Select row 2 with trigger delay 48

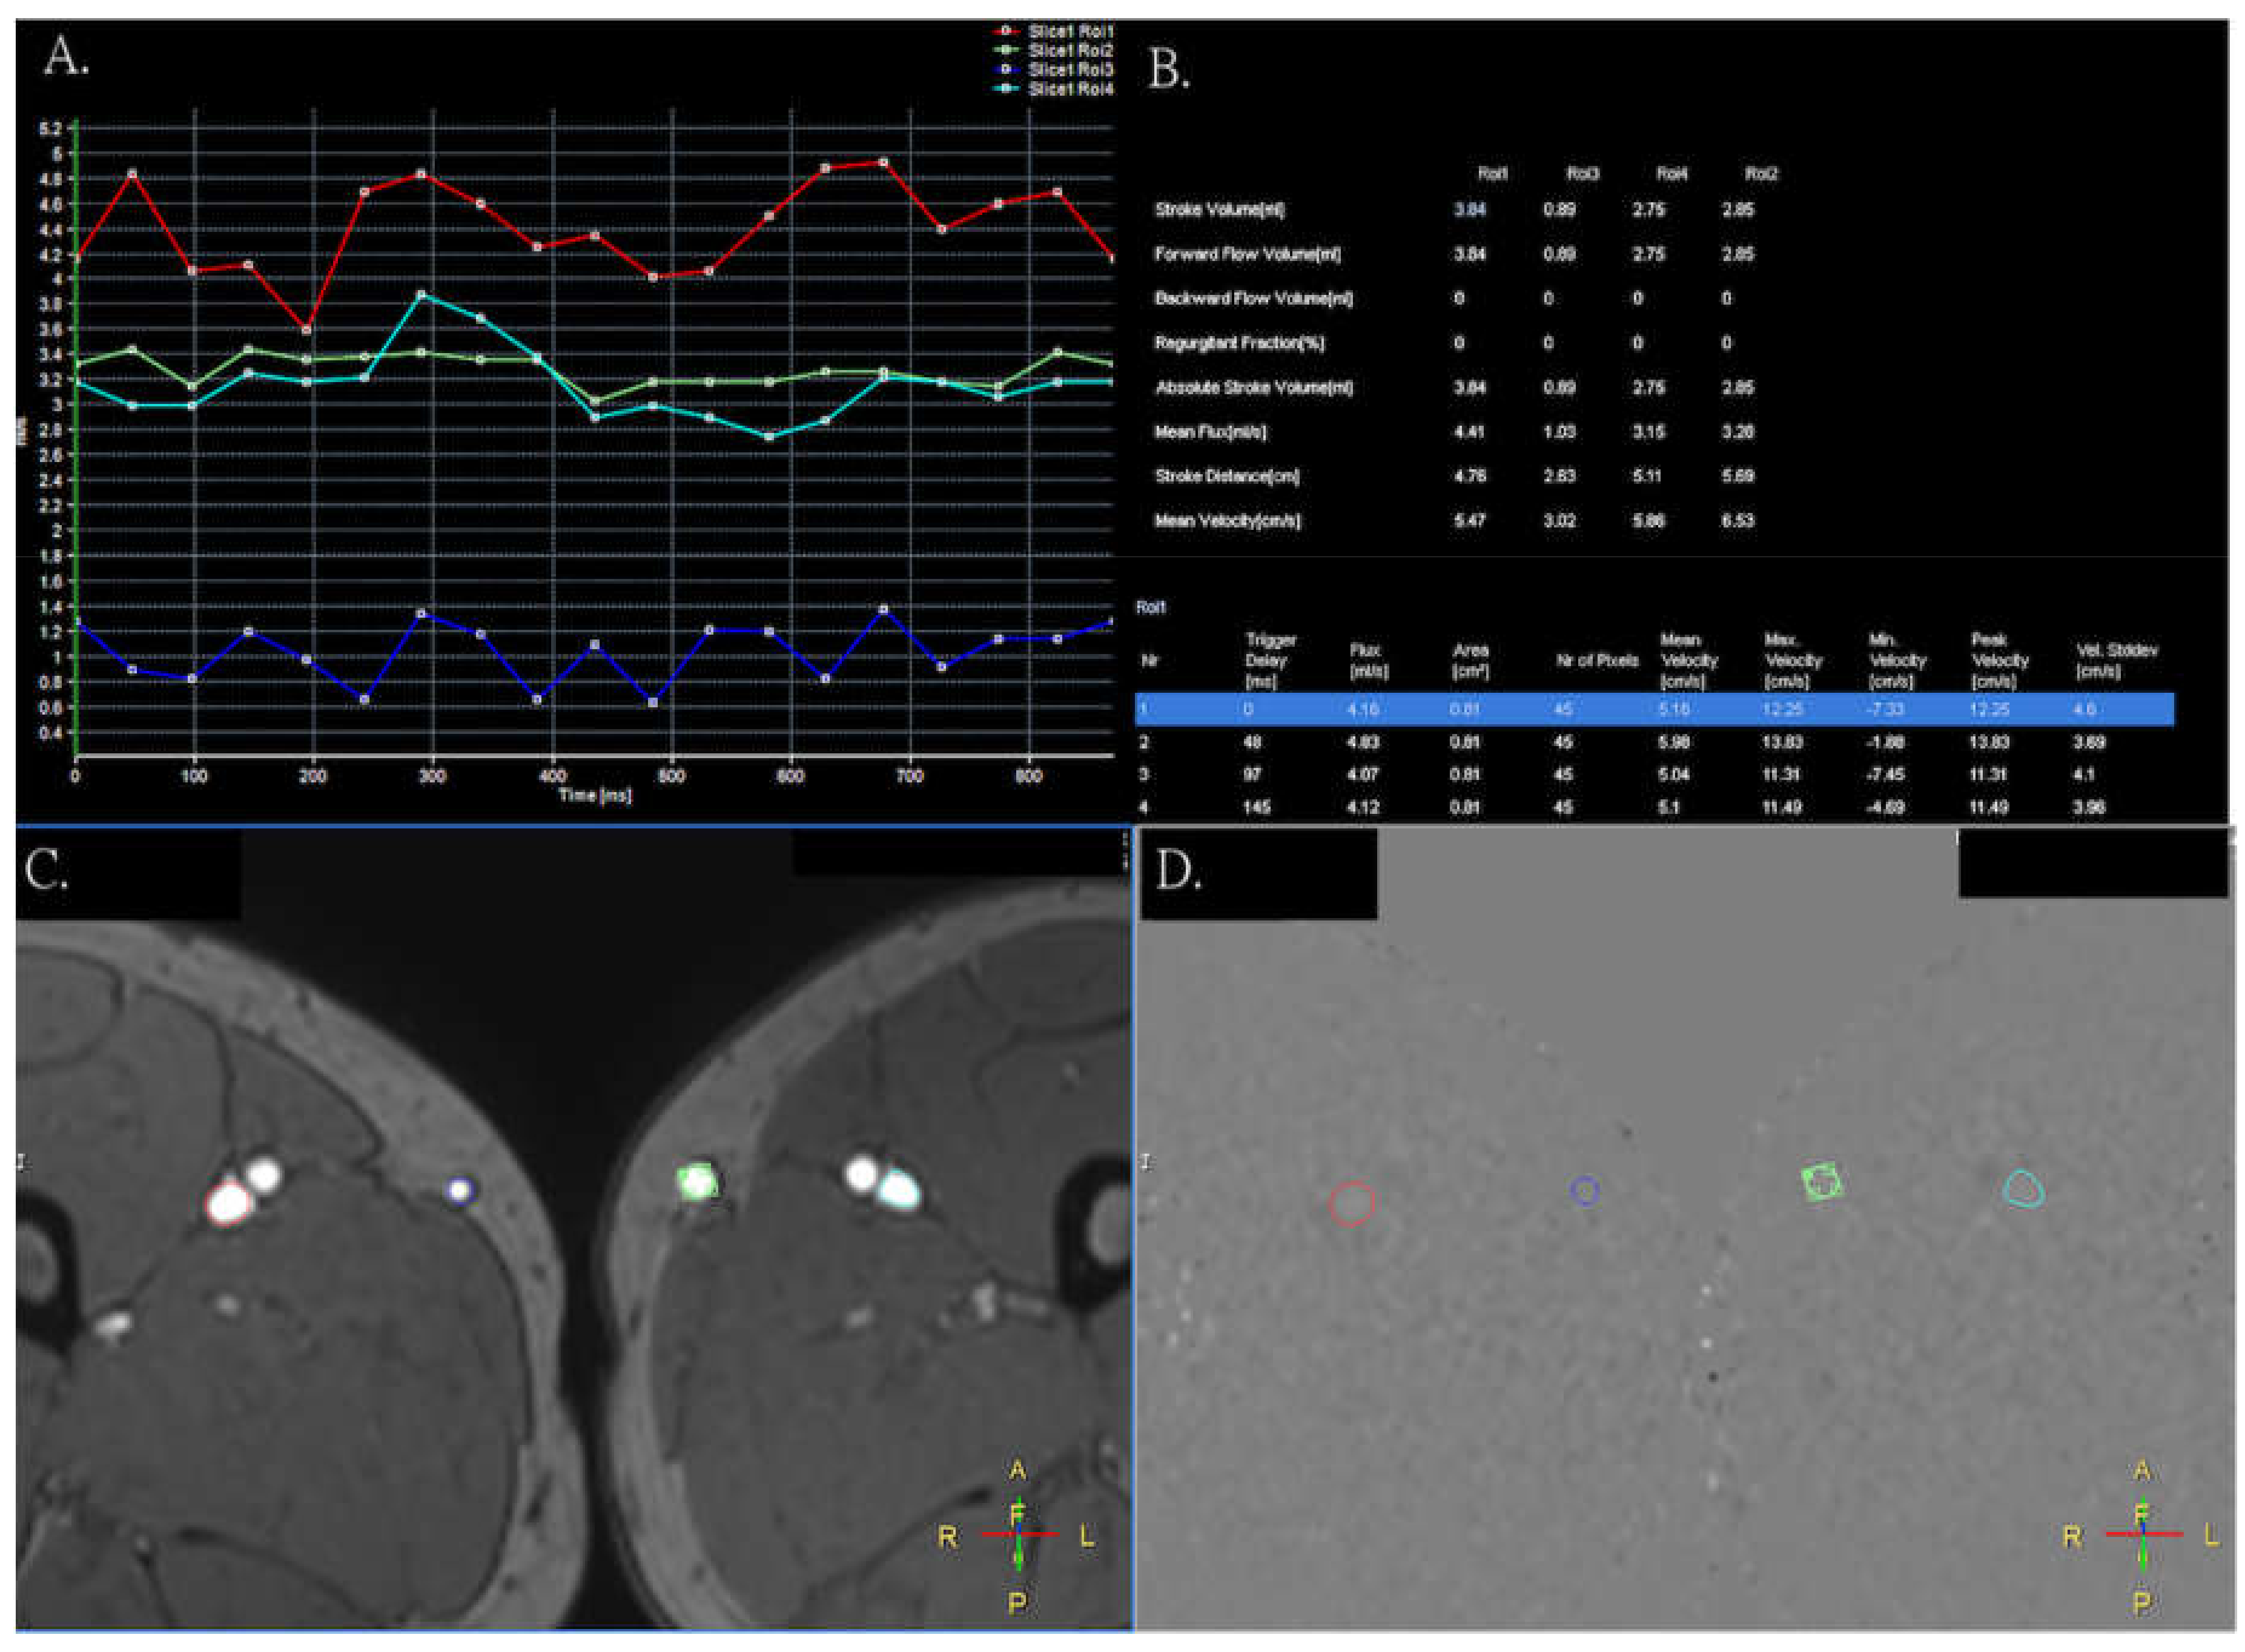click(1252, 742)
